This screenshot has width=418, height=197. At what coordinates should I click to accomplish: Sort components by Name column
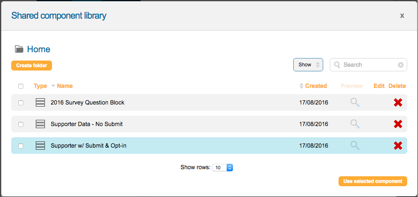[x=64, y=86]
